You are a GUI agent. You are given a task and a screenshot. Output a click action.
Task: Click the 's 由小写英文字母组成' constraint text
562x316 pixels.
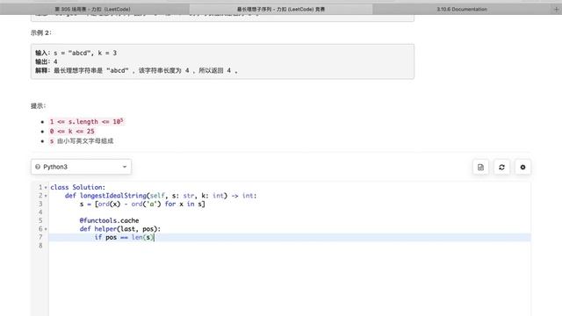tap(82, 140)
